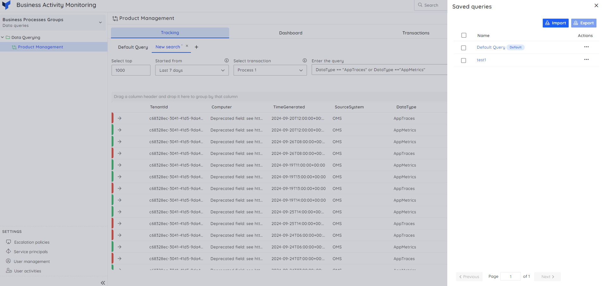Click the TenantId column header
The image size is (605, 286).
pyautogui.click(x=159, y=107)
